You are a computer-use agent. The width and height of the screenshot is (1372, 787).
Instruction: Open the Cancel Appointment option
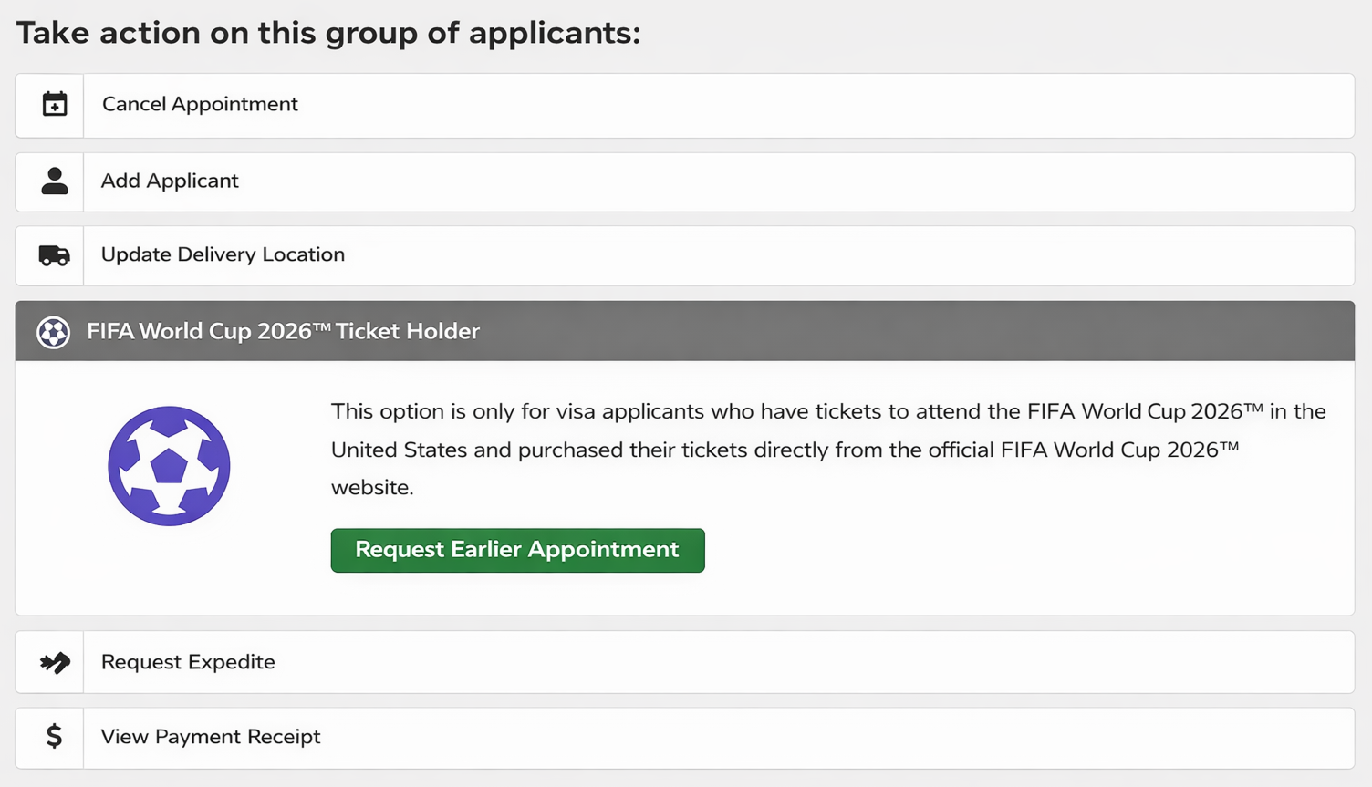pos(200,104)
